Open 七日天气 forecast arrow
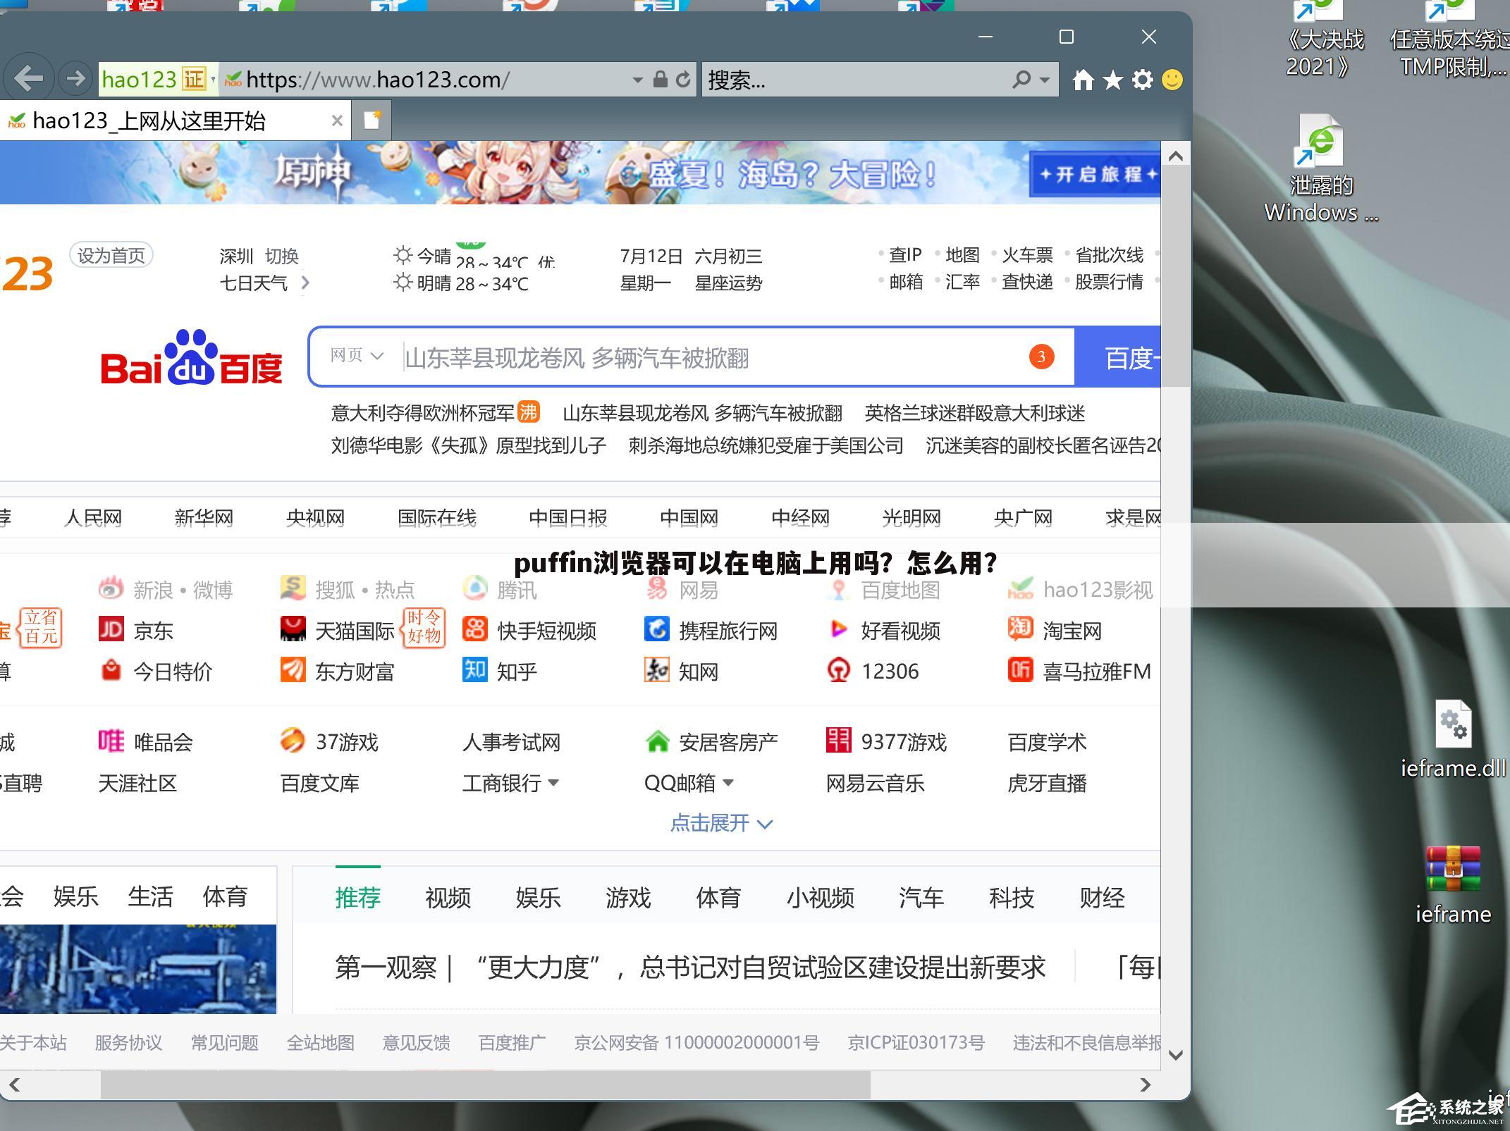 (305, 283)
